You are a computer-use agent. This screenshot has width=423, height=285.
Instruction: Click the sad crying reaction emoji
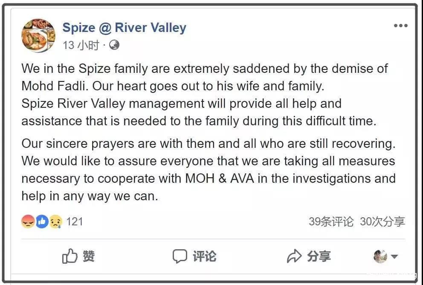[55, 222]
